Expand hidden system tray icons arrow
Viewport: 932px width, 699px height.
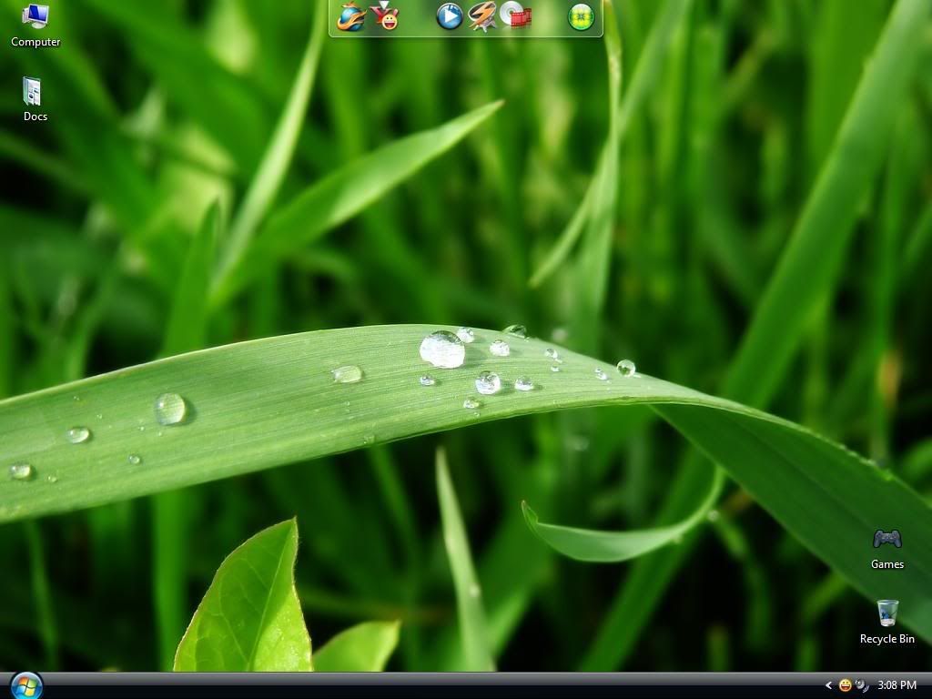coord(828,685)
